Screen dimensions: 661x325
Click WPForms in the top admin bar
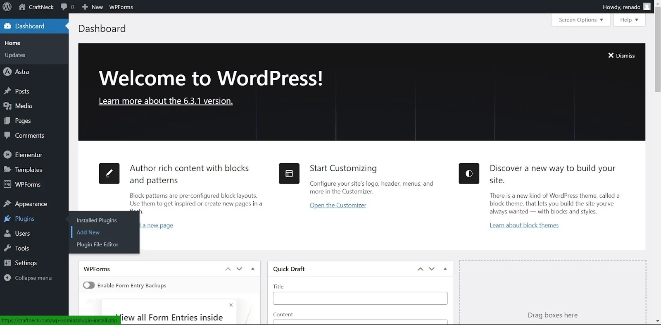pyautogui.click(x=121, y=7)
